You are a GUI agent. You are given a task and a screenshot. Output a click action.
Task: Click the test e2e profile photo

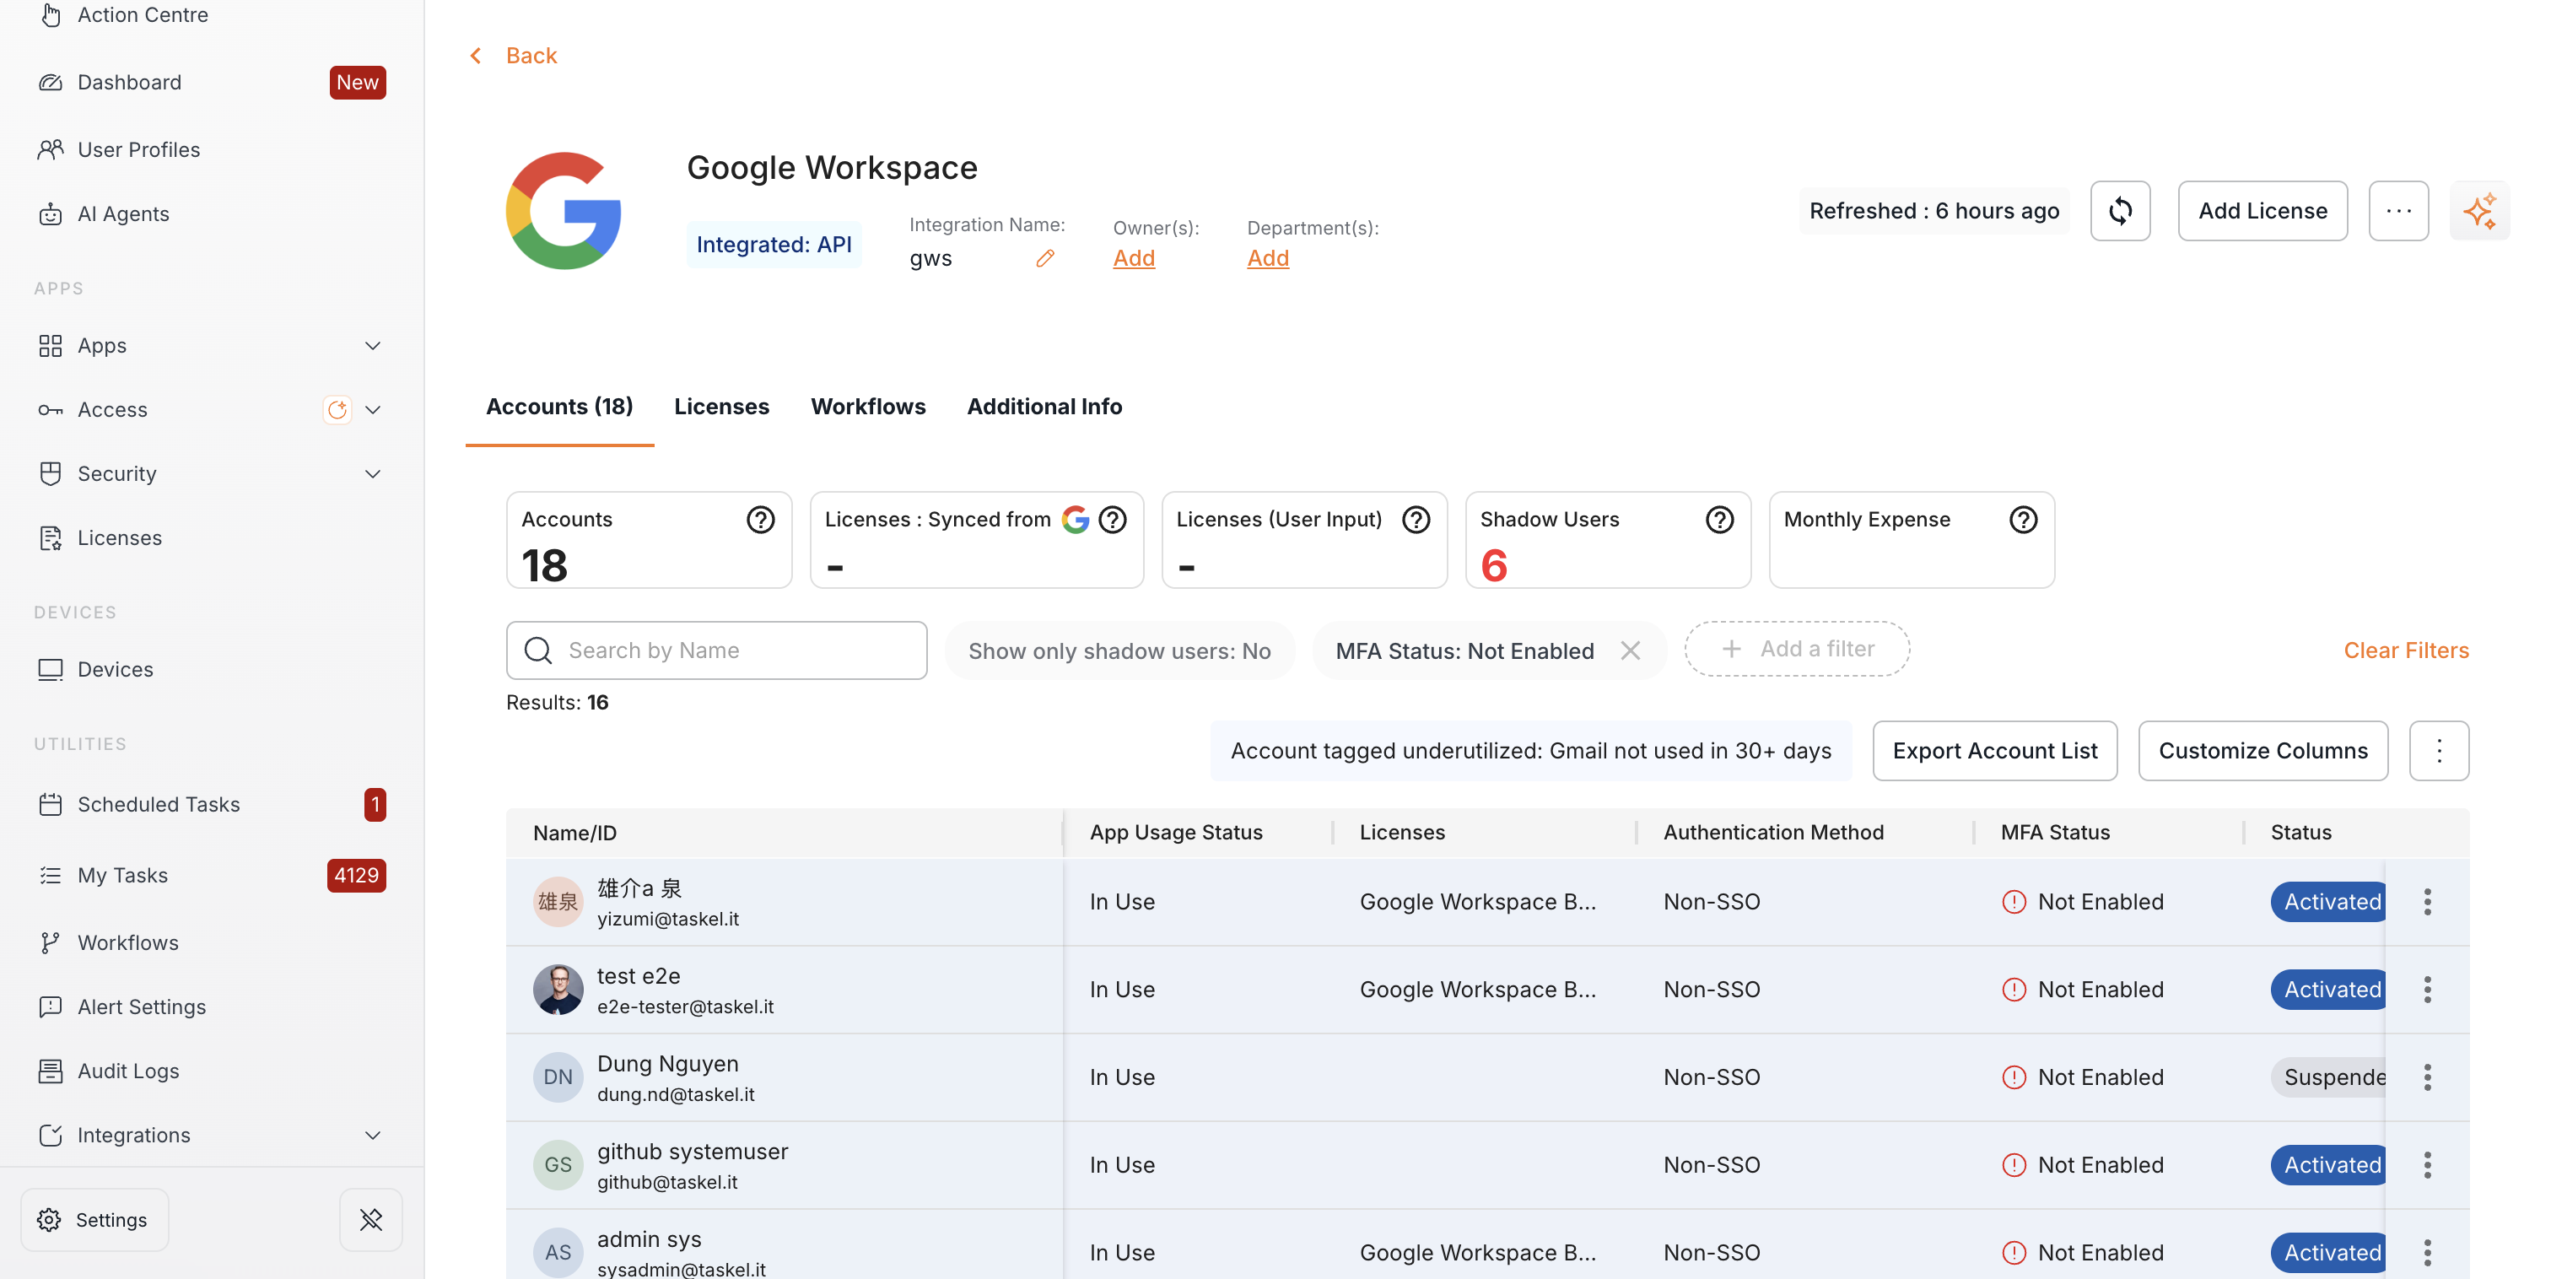[558, 990]
